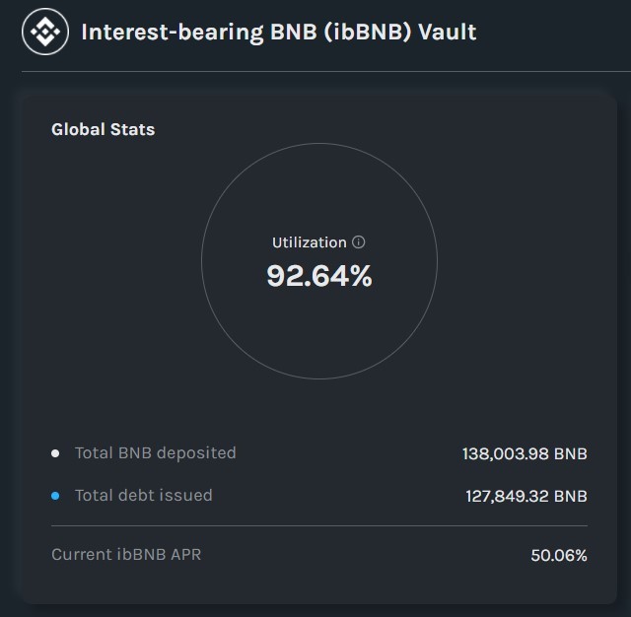Select the 92.64% utilization value

[x=319, y=276]
